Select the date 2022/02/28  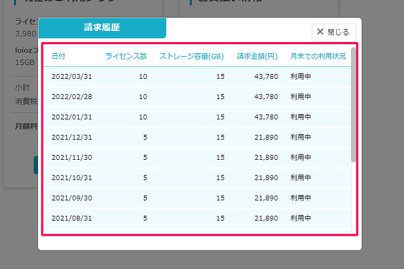(x=72, y=97)
